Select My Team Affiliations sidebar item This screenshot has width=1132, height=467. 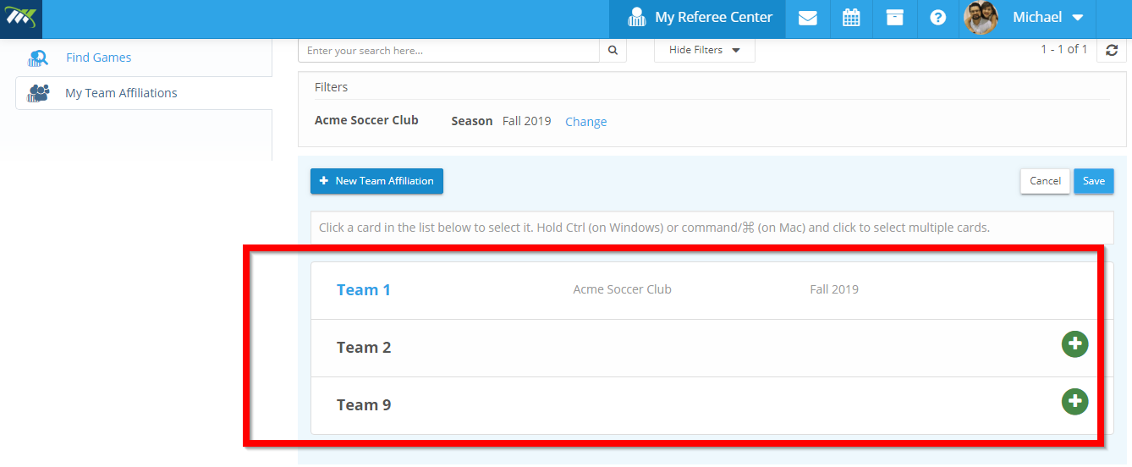(144, 93)
